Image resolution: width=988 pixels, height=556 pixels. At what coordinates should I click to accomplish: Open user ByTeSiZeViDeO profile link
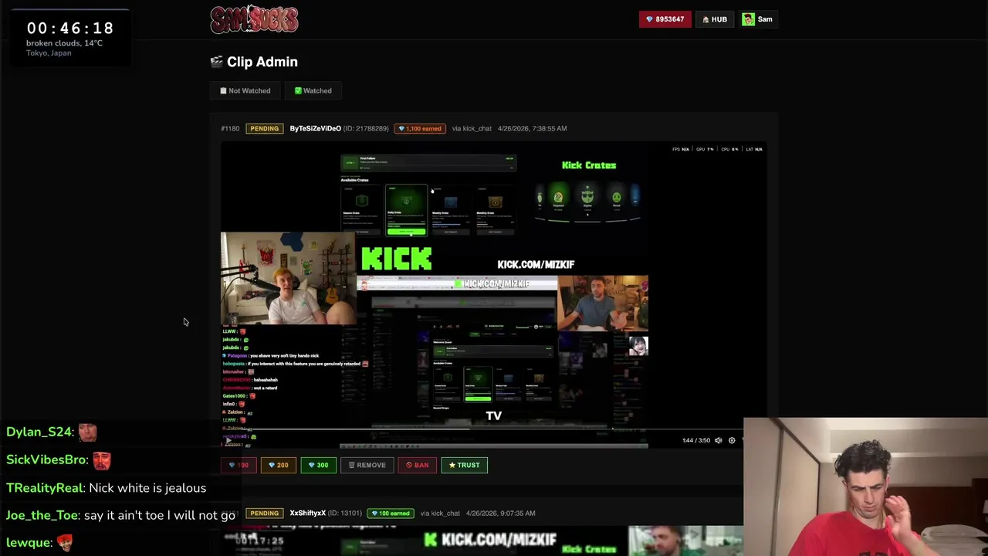(x=315, y=128)
